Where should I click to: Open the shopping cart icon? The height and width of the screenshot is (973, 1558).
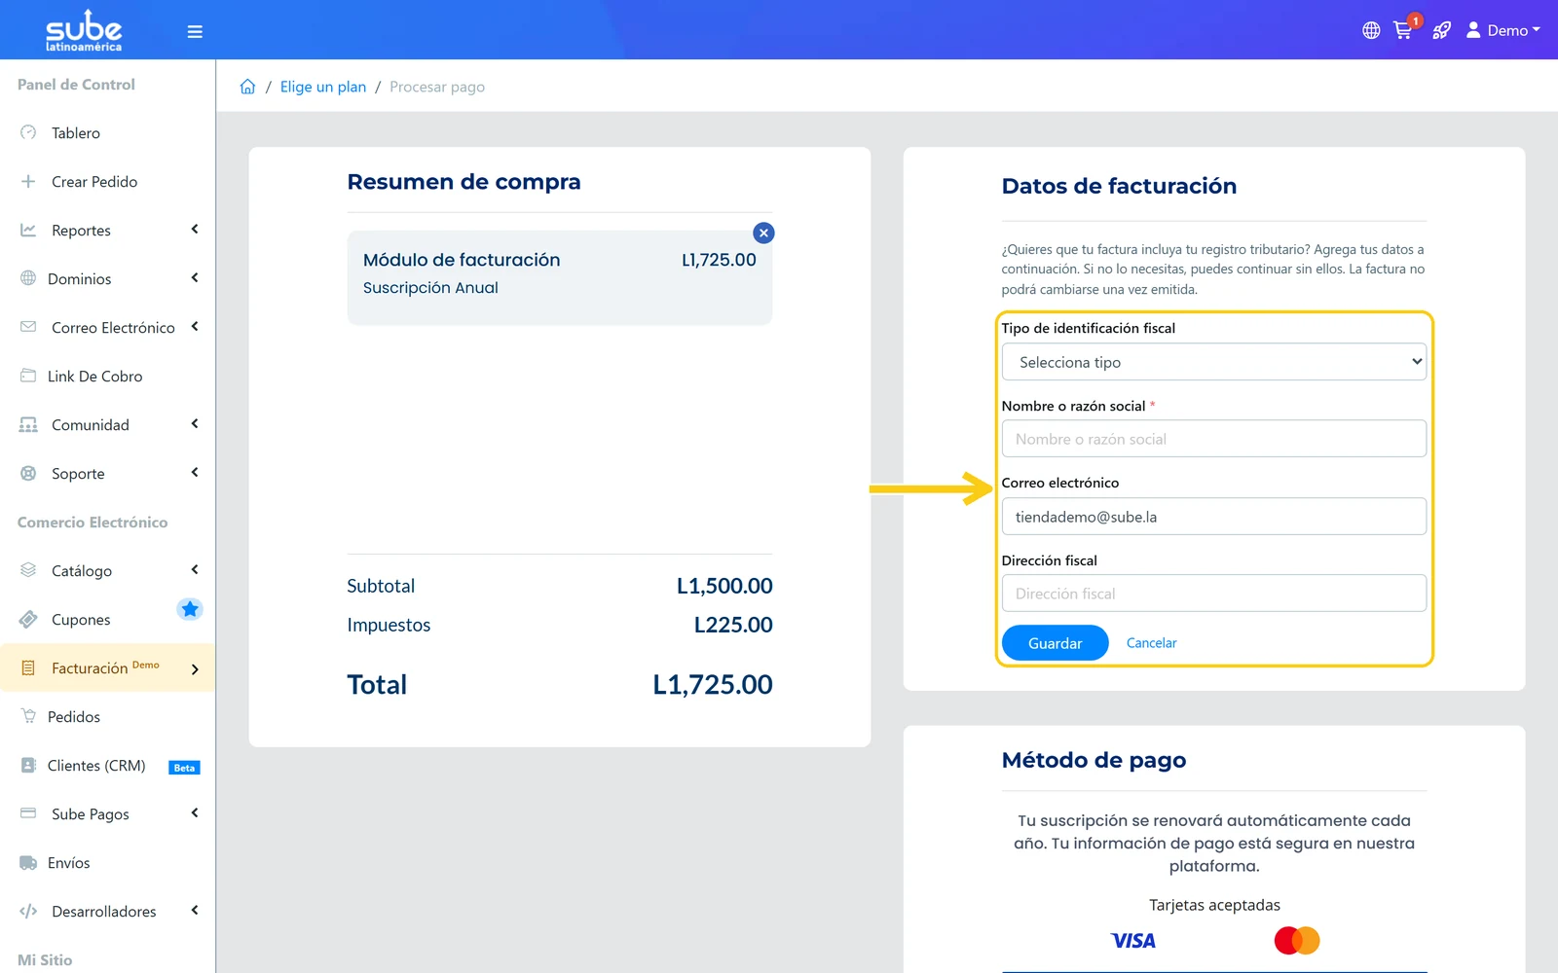coord(1403,30)
